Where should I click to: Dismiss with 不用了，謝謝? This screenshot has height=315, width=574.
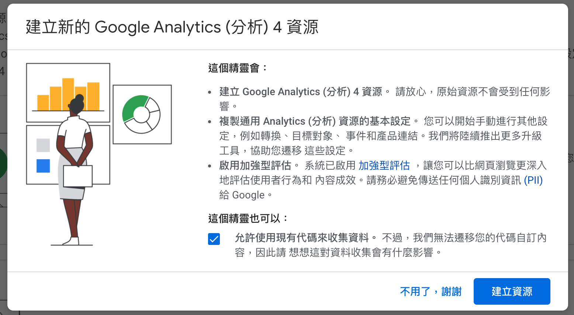tap(431, 291)
